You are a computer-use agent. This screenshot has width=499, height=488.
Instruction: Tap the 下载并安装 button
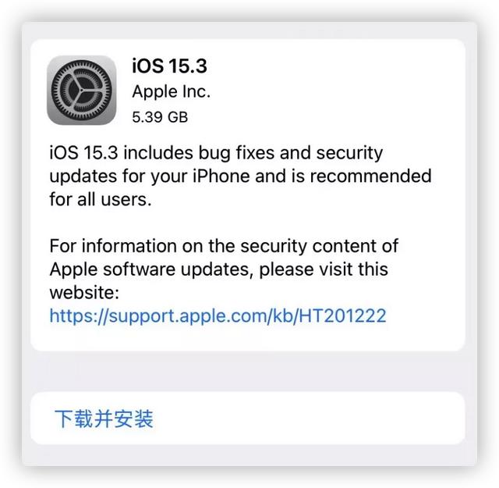click(x=248, y=419)
